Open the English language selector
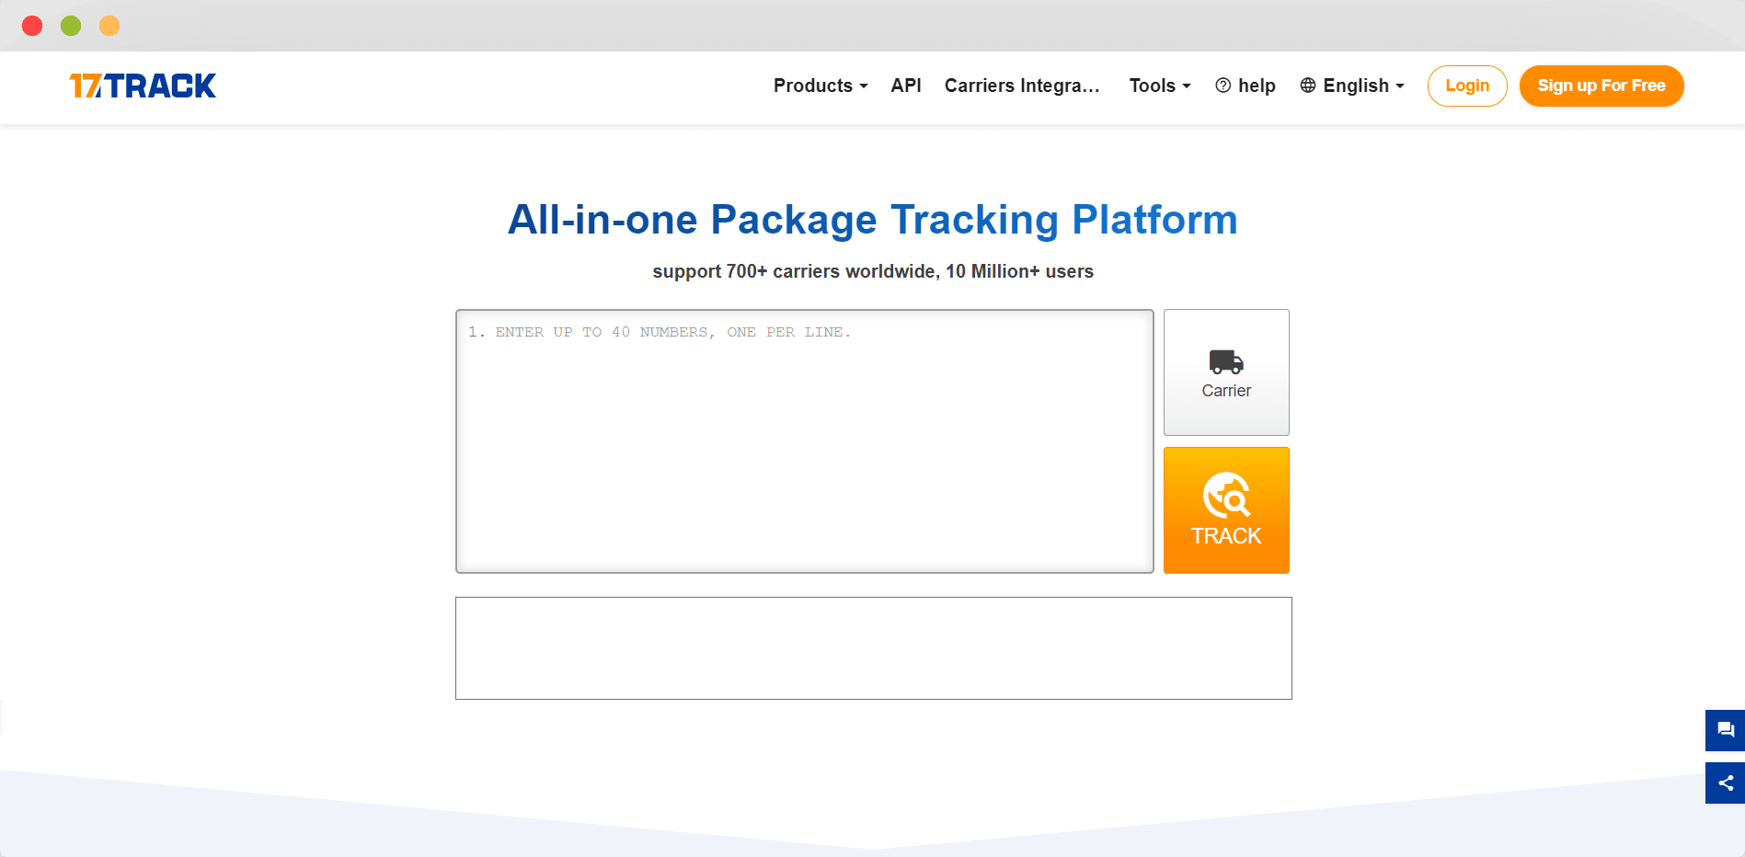Image resolution: width=1745 pixels, height=857 pixels. click(x=1352, y=86)
